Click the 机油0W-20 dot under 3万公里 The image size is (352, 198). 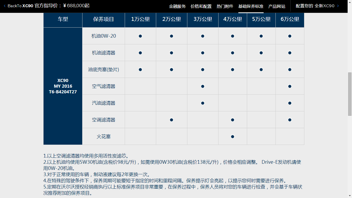pos(203,36)
